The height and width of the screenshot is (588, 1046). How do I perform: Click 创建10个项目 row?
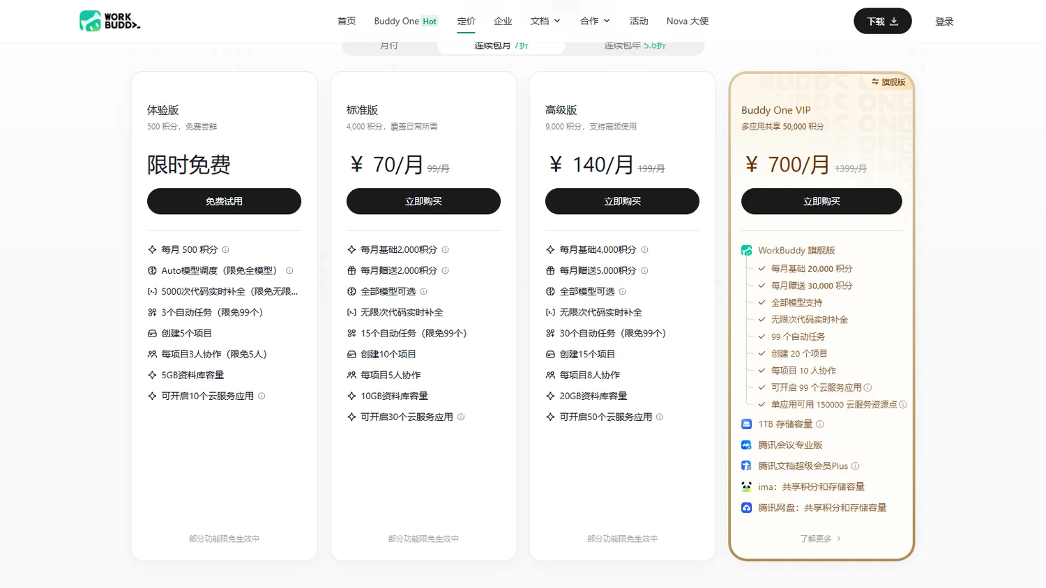pos(381,354)
